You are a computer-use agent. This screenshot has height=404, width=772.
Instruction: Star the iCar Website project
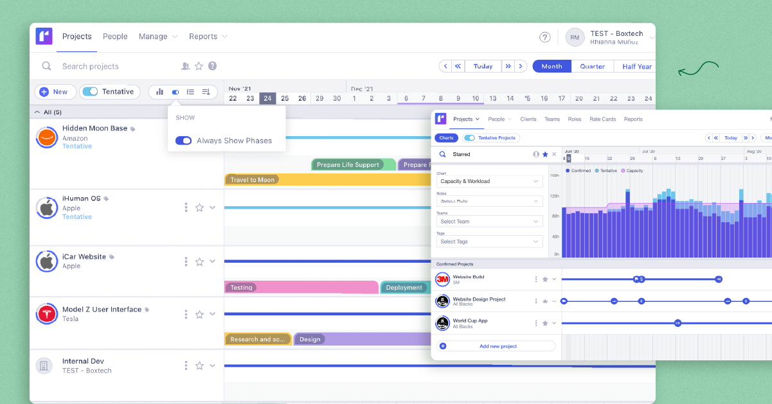coord(200,261)
